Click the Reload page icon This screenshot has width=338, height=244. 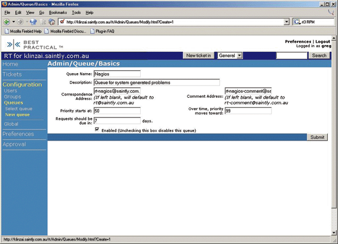click(x=33, y=22)
